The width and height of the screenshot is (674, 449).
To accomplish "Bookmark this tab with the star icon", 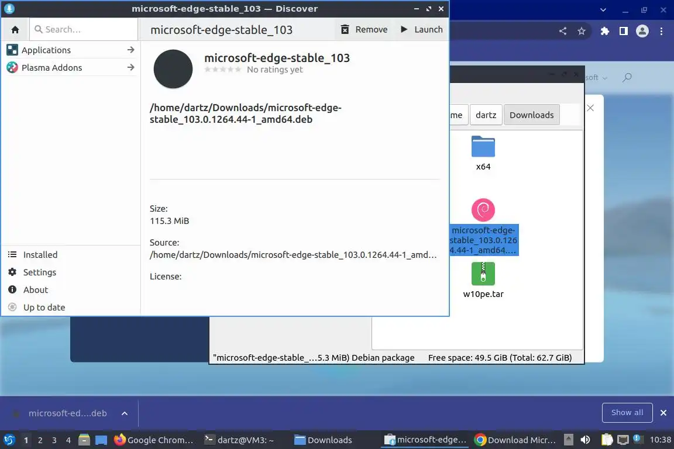I will (582, 31).
